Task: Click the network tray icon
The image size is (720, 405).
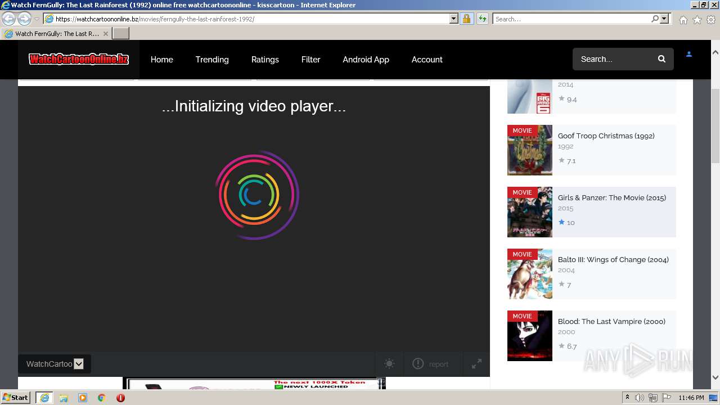Action: pyautogui.click(x=652, y=398)
